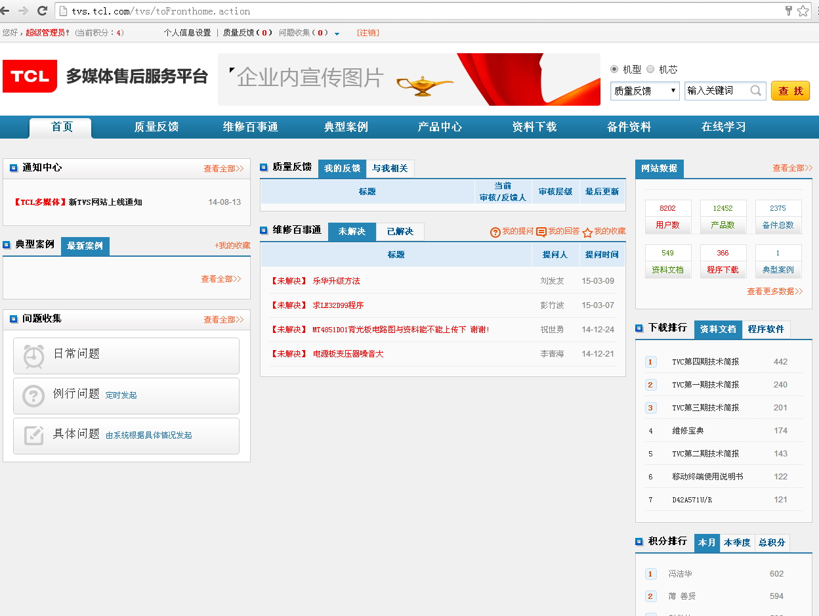Image resolution: width=819 pixels, height=616 pixels.
Task: Open 质量反馈 in main navigation bar
Action: pos(156,127)
